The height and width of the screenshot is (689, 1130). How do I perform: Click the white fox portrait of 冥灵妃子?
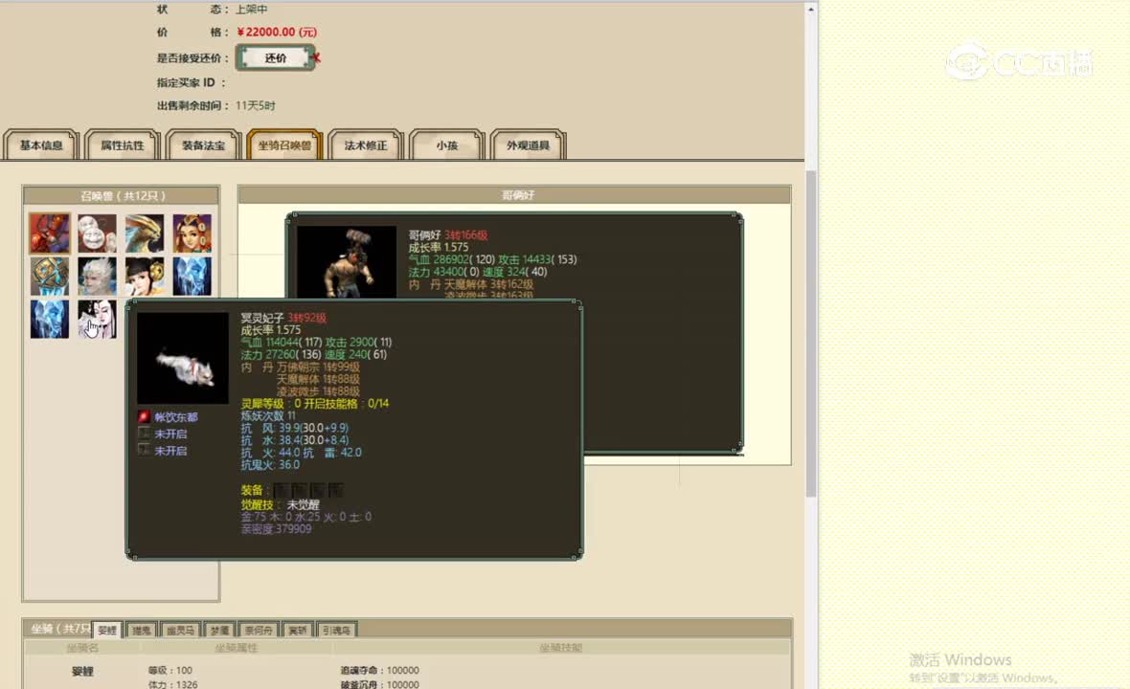point(183,359)
